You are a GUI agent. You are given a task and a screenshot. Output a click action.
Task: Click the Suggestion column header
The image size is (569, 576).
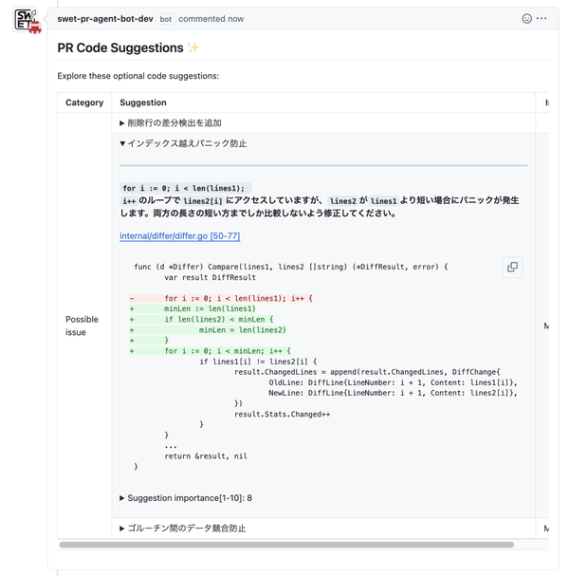click(x=143, y=102)
